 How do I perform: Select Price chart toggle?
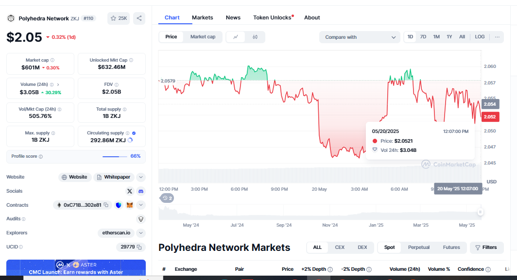[x=171, y=37]
